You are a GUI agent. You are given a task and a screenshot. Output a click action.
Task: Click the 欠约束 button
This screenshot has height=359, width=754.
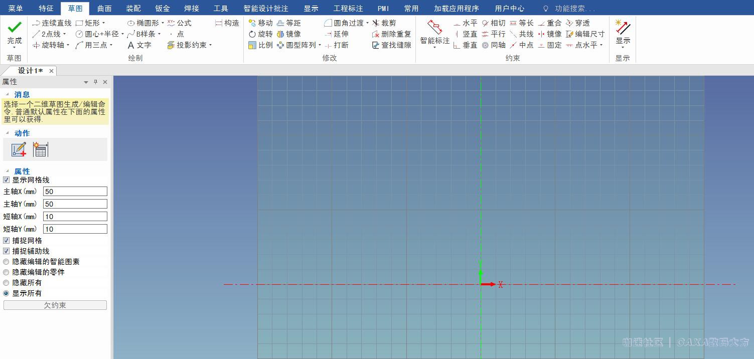point(55,305)
